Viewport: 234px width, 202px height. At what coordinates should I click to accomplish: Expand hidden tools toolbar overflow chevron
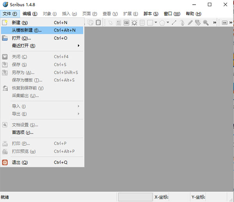click(x=214, y=23)
